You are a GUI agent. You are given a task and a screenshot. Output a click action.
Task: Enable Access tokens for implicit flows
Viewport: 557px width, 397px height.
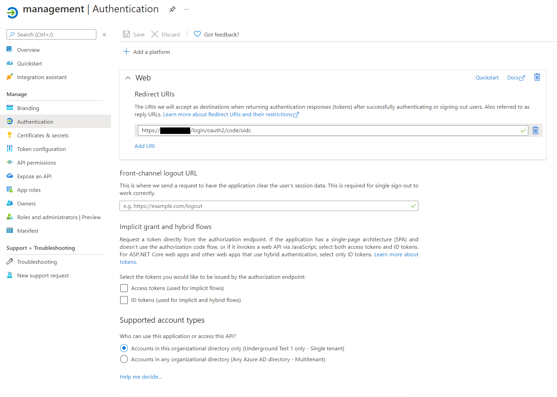pos(124,288)
